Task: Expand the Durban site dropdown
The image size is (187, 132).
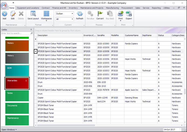Action: click(x=72, y=13)
